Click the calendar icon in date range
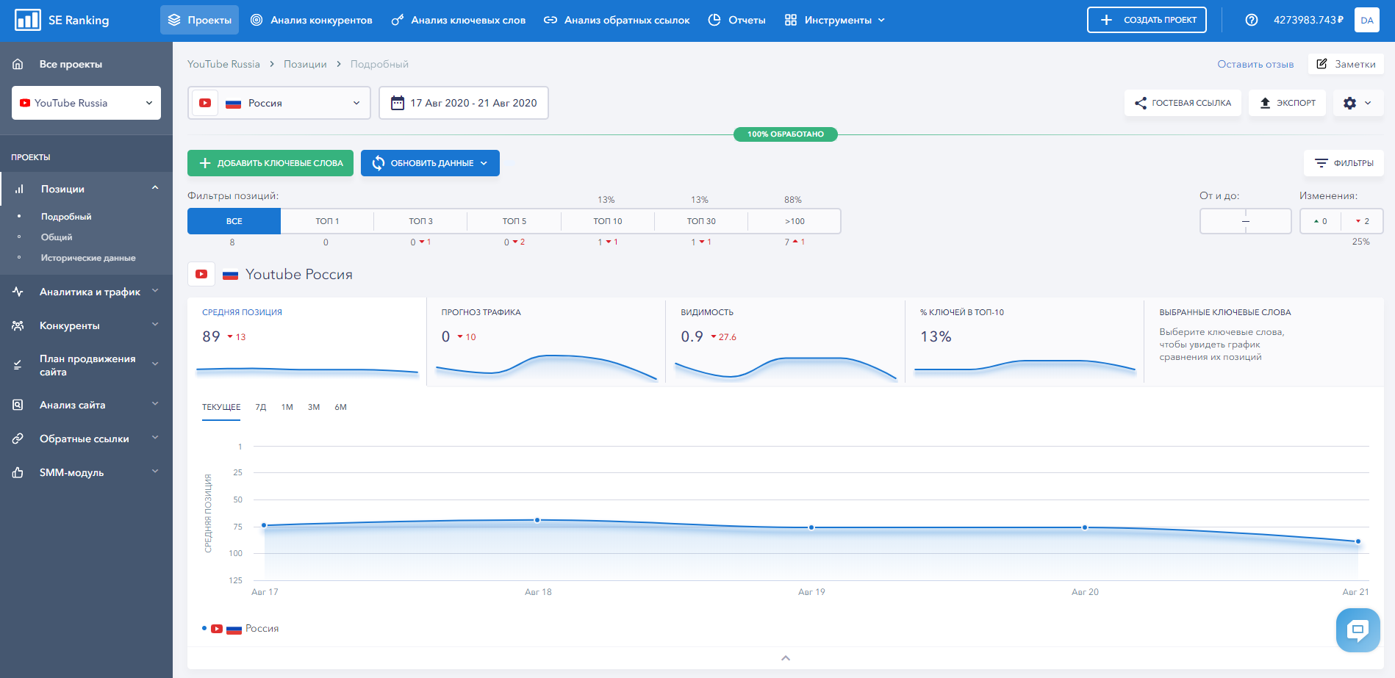This screenshot has width=1395, height=678. click(398, 103)
